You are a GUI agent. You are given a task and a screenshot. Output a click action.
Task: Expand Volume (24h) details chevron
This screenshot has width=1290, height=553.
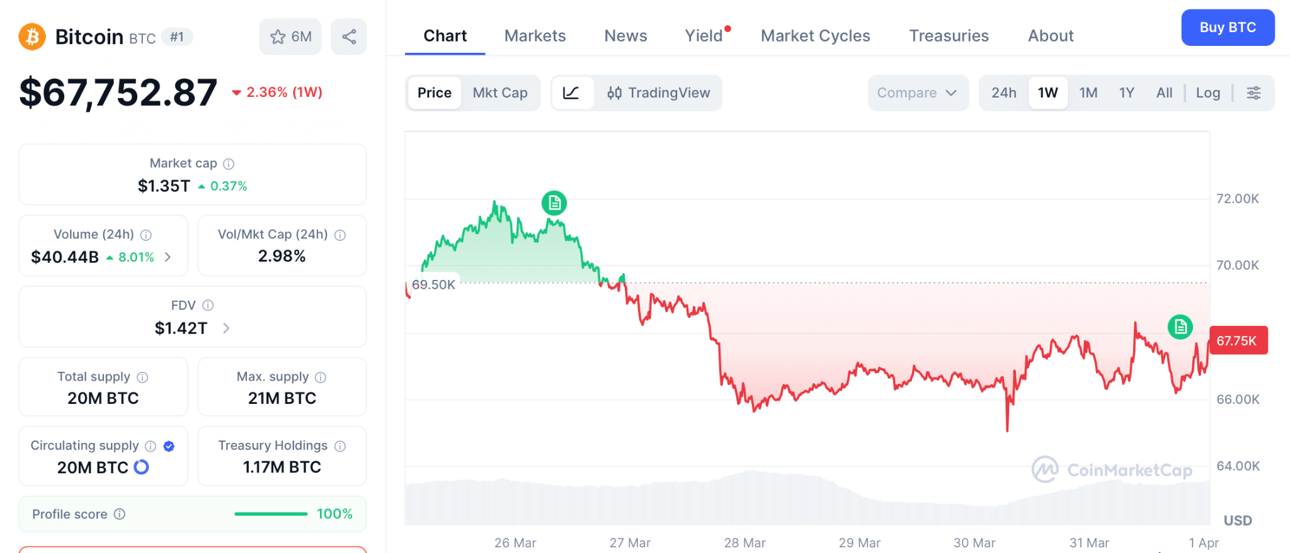click(168, 257)
